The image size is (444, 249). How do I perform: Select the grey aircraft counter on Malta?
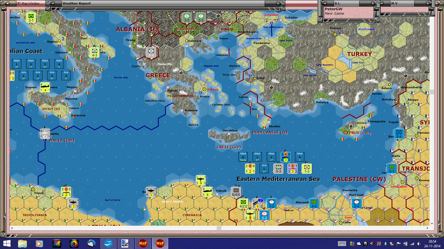point(45,134)
